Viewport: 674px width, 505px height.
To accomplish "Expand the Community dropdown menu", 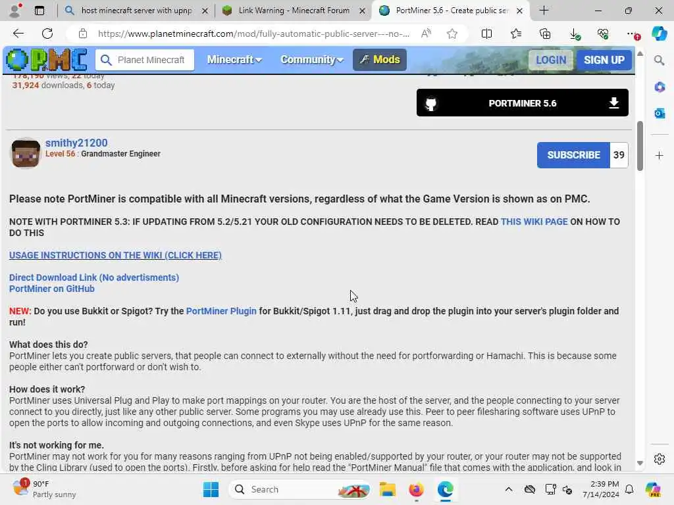I will tap(311, 60).
